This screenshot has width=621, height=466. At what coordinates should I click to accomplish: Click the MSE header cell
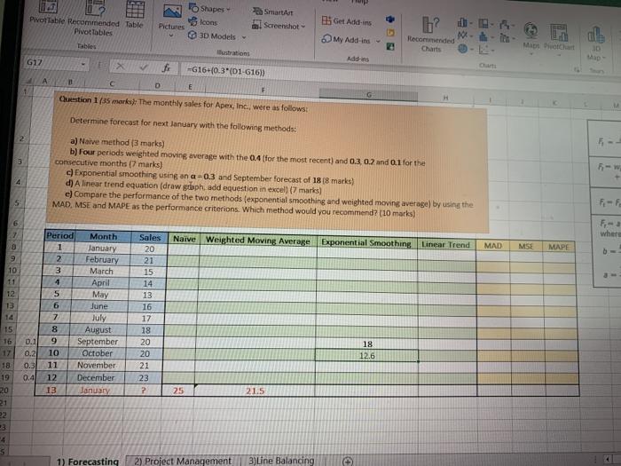coord(526,247)
